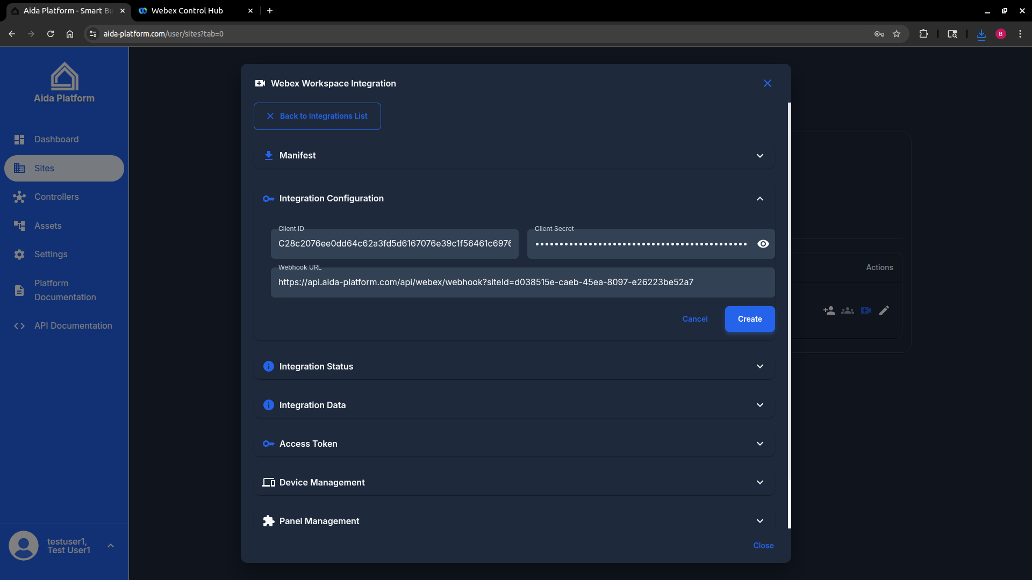The height and width of the screenshot is (580, 1032).
Task: Expand the Access Token section
Action: click(x=514, y=444)
